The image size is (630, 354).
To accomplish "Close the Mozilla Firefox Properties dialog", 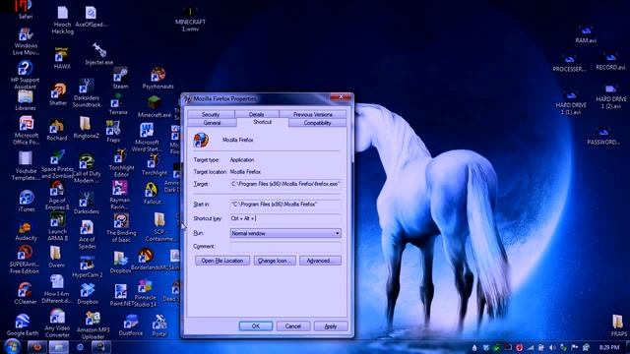I will point(342,97).
